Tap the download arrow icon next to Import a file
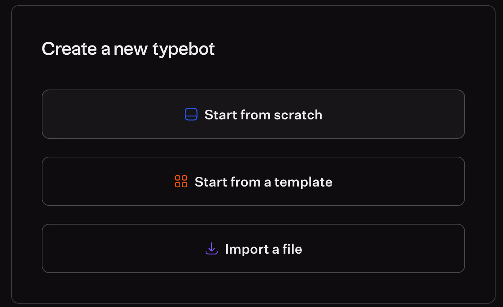Screen dimensions: 503x307 click(x=211, y=248)
